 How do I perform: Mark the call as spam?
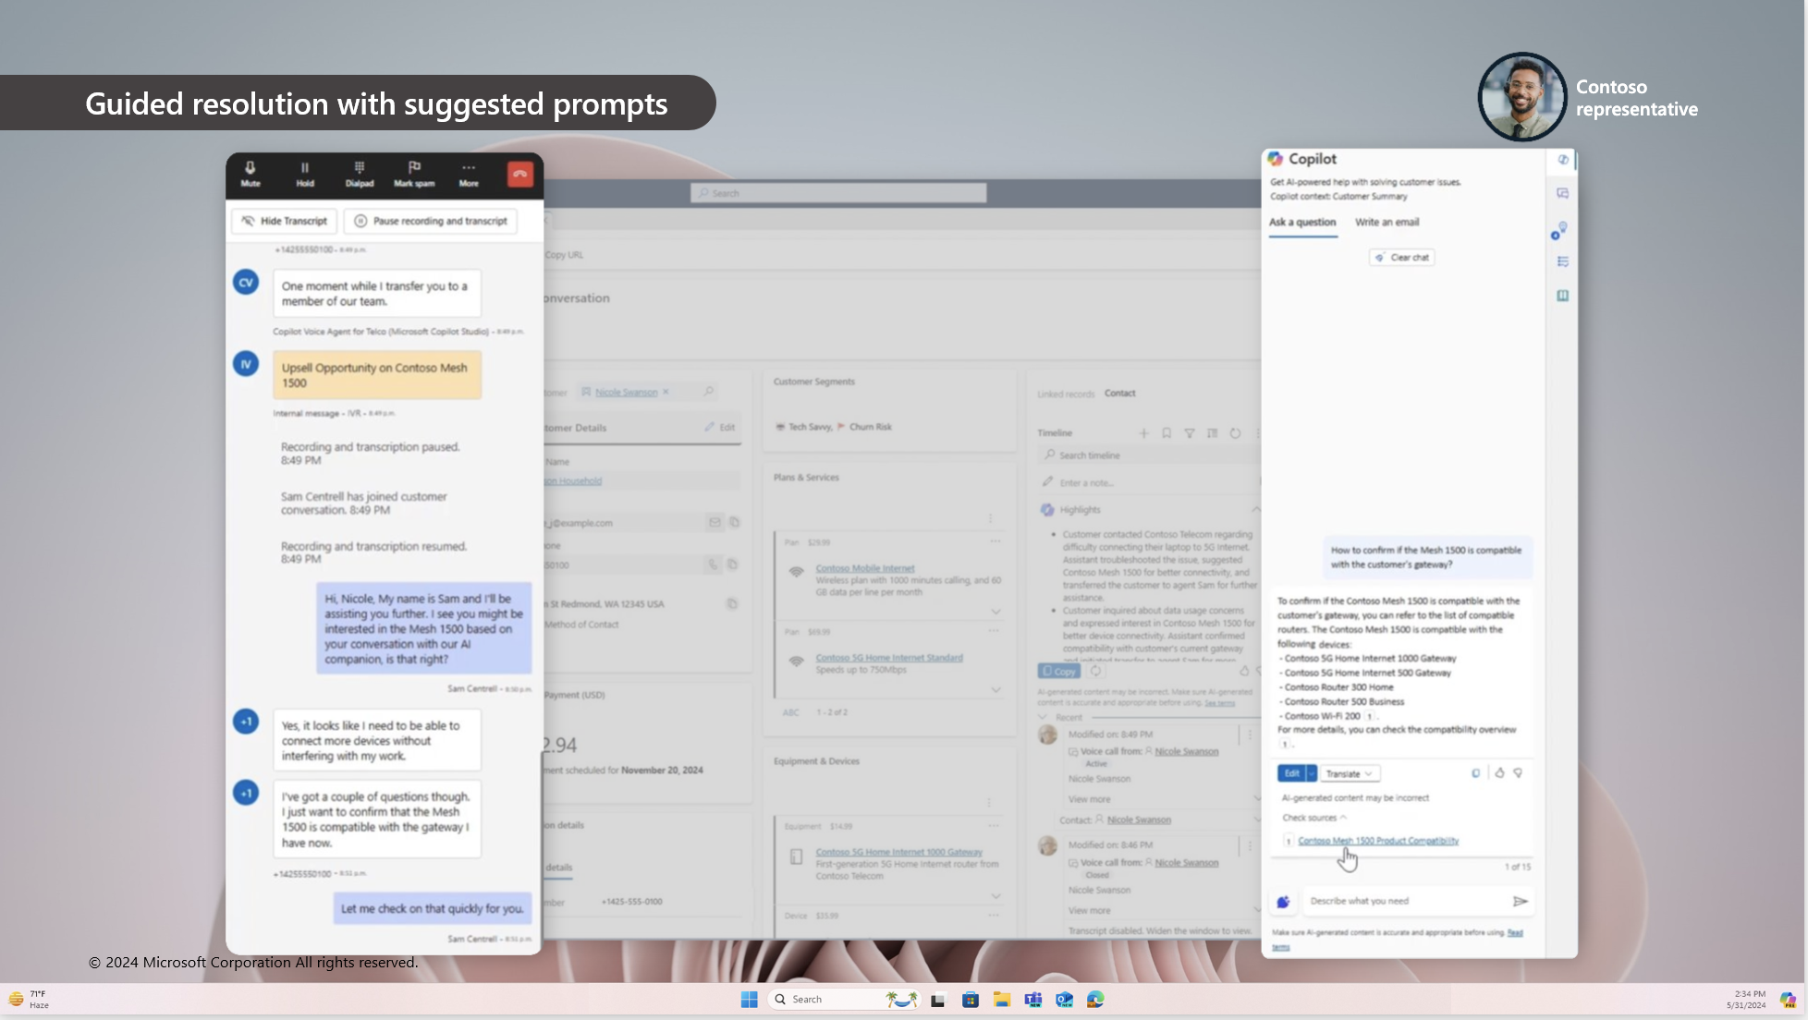tap(414, 174)
